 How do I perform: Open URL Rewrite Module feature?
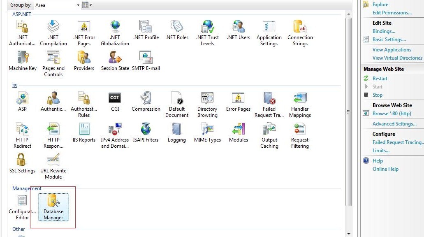53,166
